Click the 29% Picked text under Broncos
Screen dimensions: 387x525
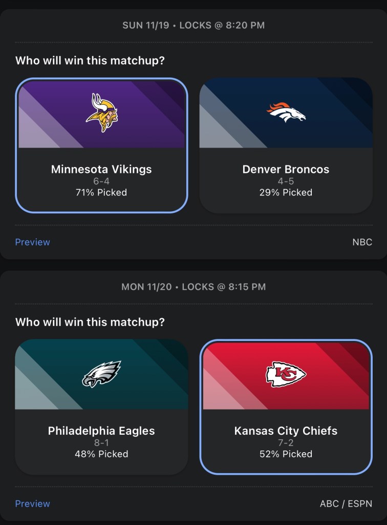tap(286, 193)
